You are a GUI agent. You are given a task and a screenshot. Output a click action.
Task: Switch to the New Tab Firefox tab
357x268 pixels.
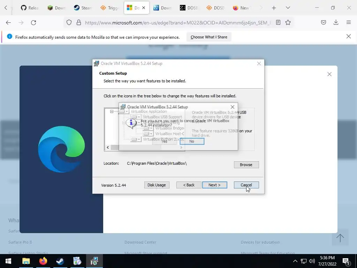tap(242, 8)
